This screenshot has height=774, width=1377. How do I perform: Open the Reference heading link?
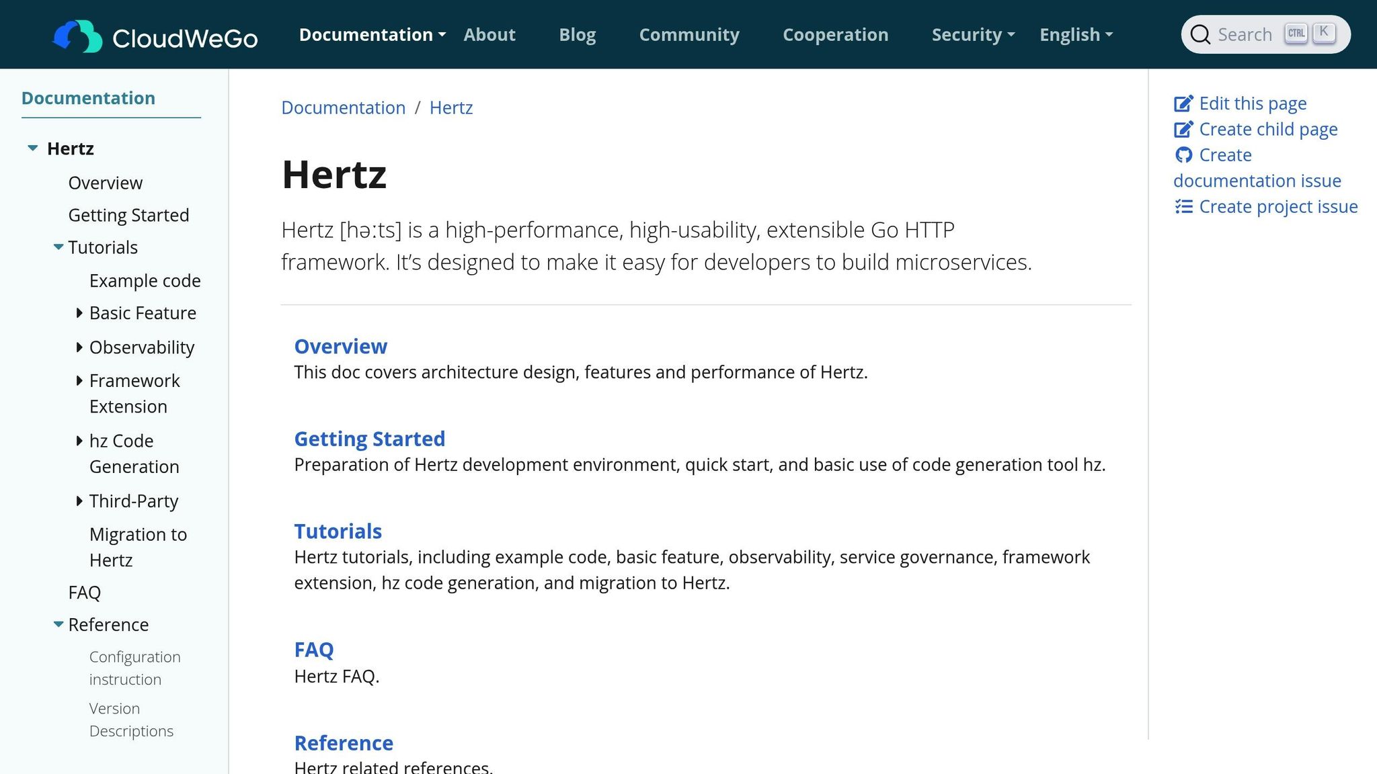[x=344, y=743]
